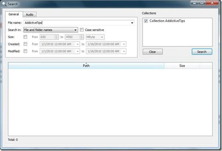
Task: Minimize the Search window
Action: coord(195,3)
